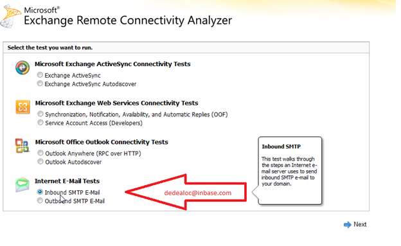
Task: Select Outbound SMTP E-Mail test
Action: (40, 200)
